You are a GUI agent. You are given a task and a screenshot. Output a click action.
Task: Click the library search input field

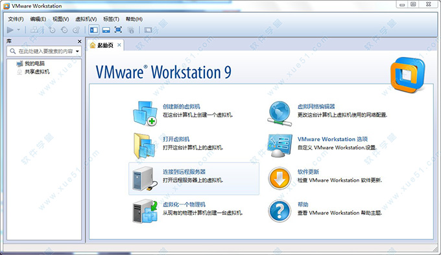point(44,51)
